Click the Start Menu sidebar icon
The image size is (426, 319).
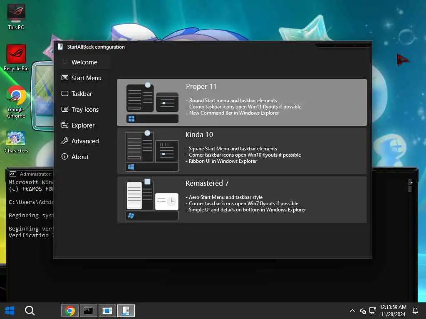(x=64, y=78)
